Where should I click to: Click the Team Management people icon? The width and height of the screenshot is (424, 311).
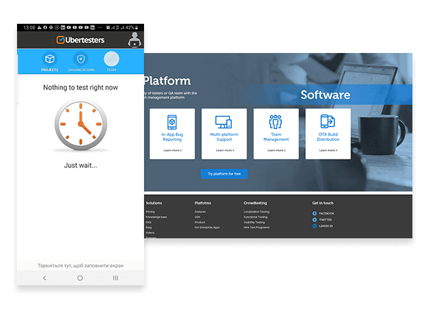coord(276,122)
